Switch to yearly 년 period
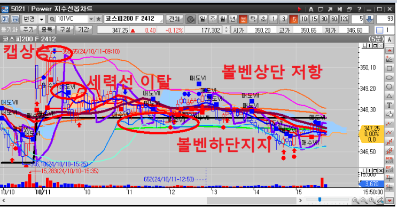The image size is (397, 208). (x=233, y=19)
